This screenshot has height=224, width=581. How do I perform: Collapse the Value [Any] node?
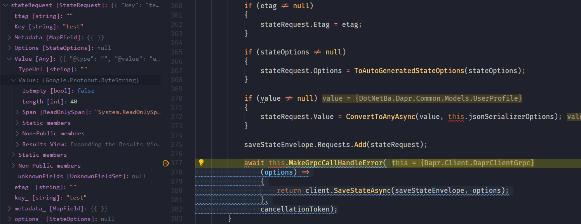pyautogui.click(x=10, y=59)
